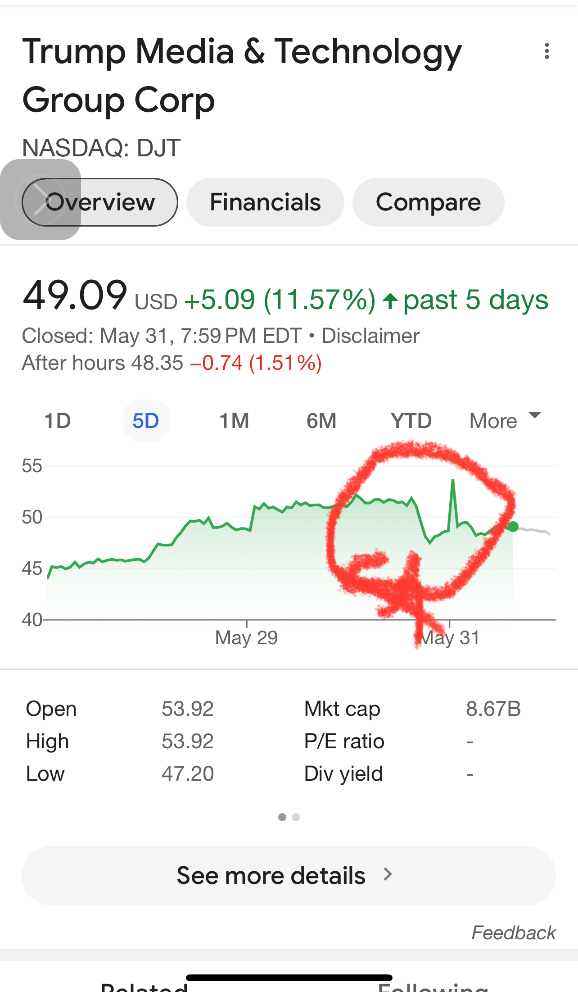Image resolution: width=578 pixels, height=992 pixels.
Task: Click the Feedback link
Action: click(x=513, y=933)
